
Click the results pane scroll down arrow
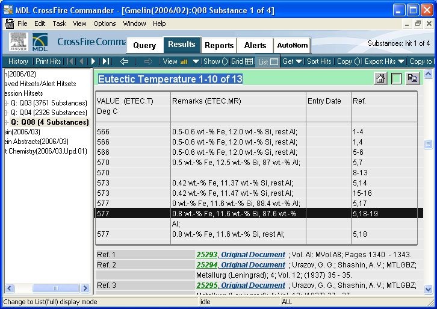(429, 289)
